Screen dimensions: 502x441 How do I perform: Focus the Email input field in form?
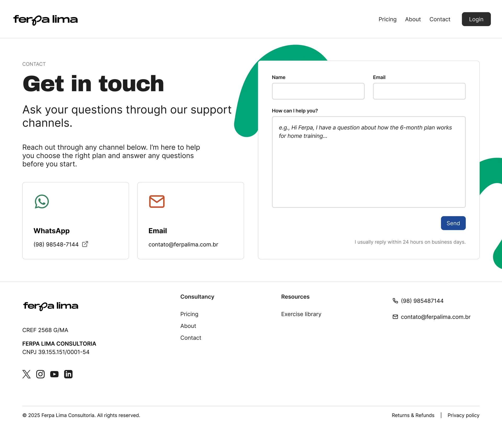(419, 91)
